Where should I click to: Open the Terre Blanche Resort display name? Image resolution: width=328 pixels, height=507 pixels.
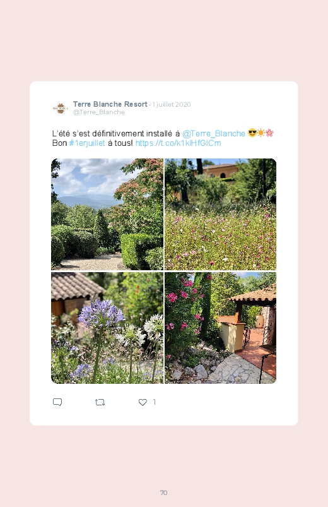pyautogui.click(x=110, y=104)
